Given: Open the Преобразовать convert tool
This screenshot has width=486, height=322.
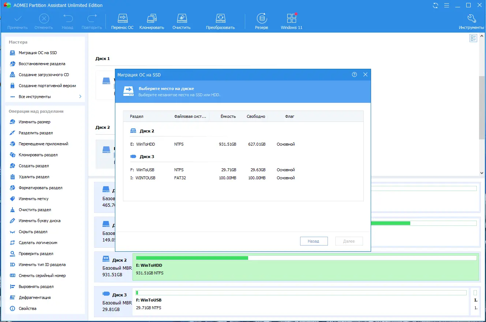Looking at the screenshot, I should coord(220,22).
